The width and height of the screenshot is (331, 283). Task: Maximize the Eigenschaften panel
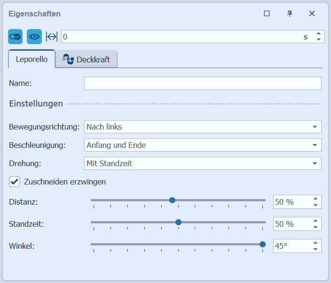[x=267, y=14]
